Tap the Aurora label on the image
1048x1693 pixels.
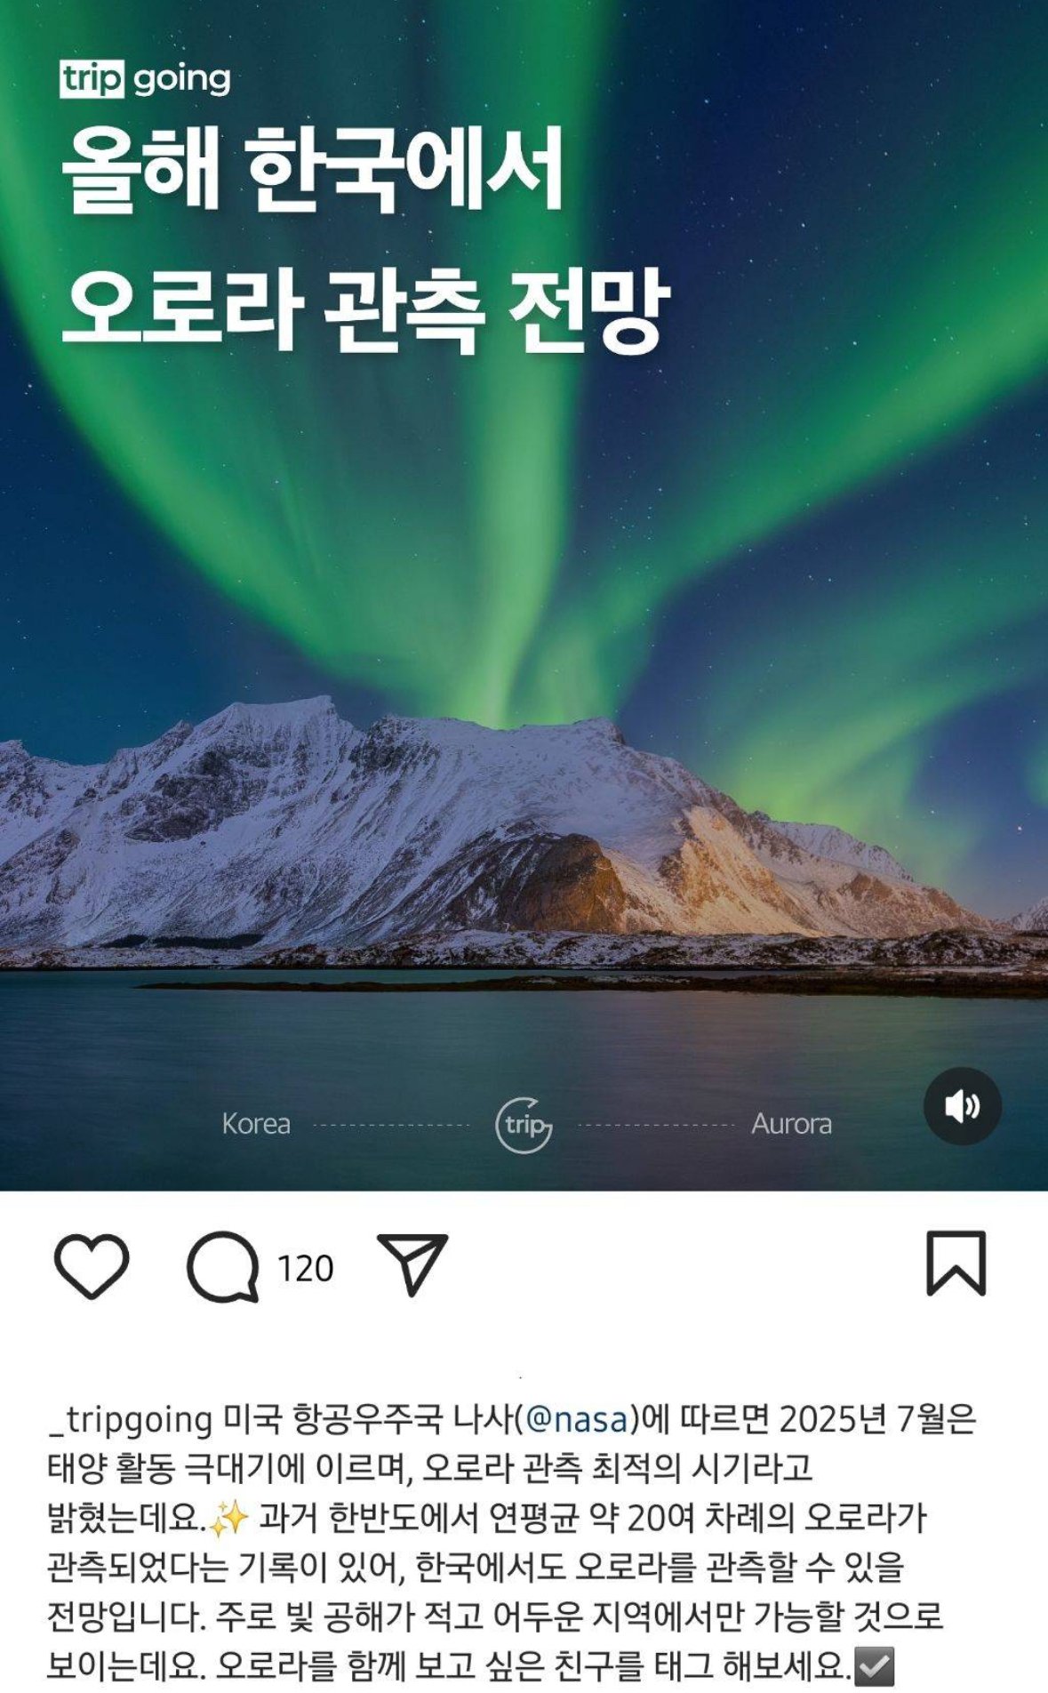coord(791,1124)
